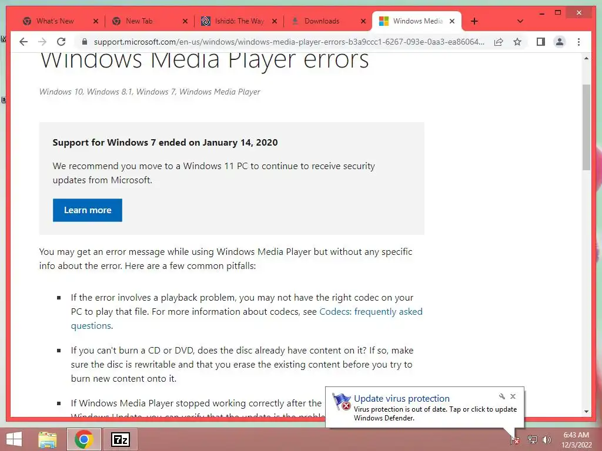This screenshot has height=451, width=602.
Task: Click the Chrome taskbar icon
Action: pos(84,439)
